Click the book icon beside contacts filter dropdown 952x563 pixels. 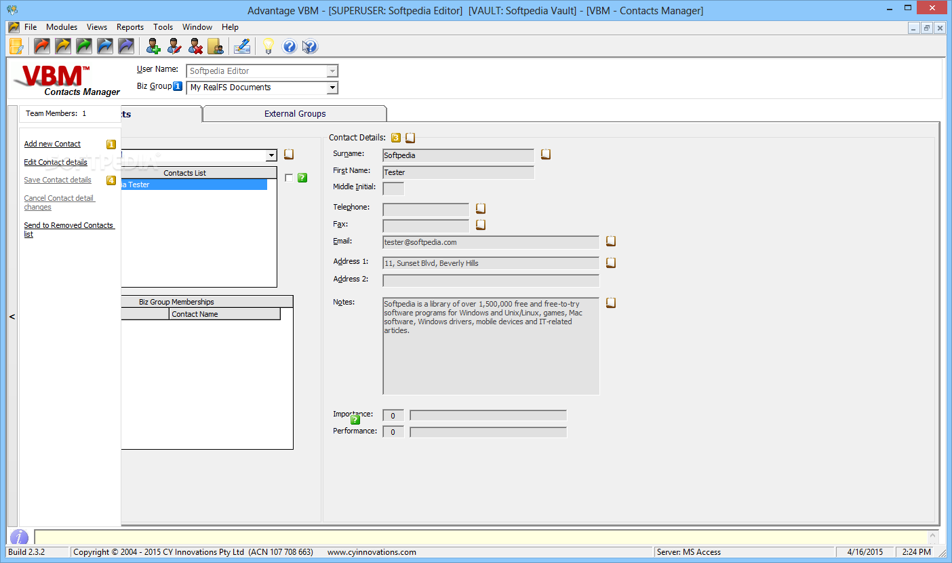pyautogui.click(x=289, y=155)
